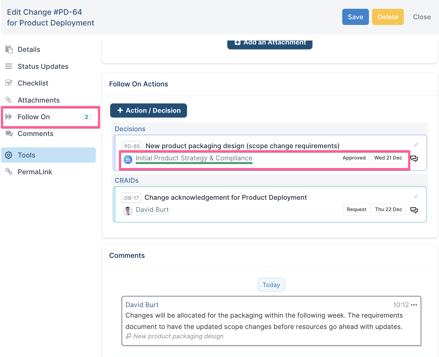Jump to Attachments section
This screenshot has height=357, width=439.
pos(39,100)
